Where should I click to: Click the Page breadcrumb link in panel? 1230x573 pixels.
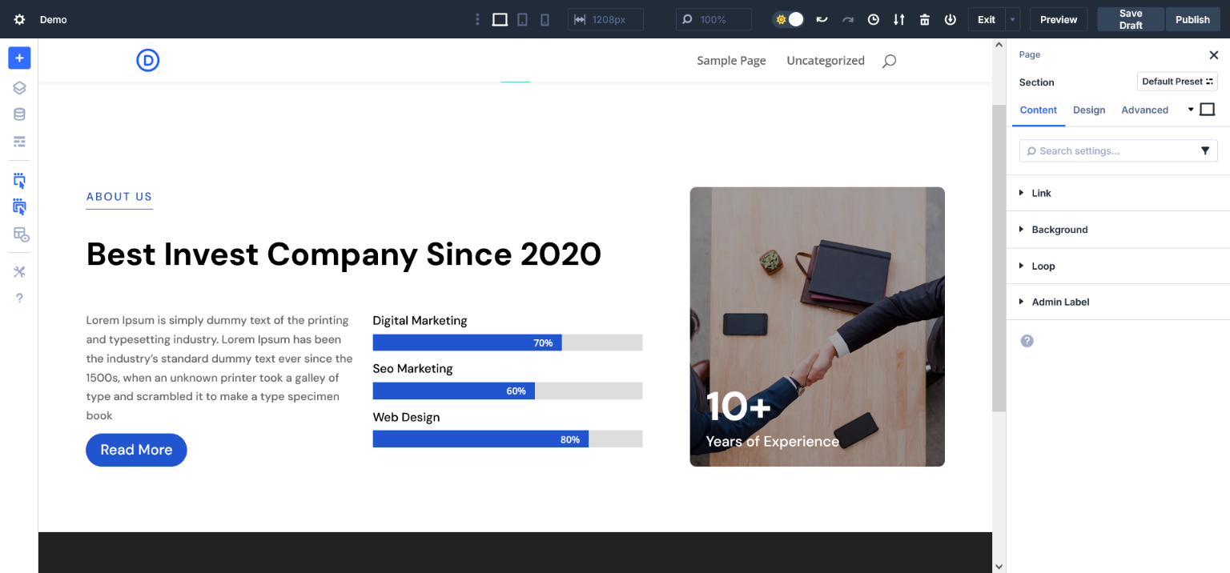(x=1030, y=54)
